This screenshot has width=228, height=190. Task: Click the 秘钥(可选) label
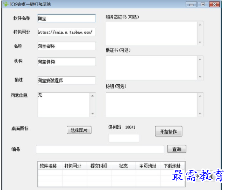[116, 86]
